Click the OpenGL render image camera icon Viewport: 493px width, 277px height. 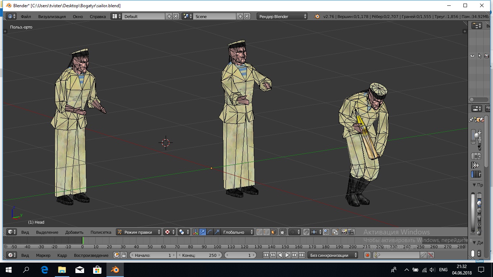point(344,232)
